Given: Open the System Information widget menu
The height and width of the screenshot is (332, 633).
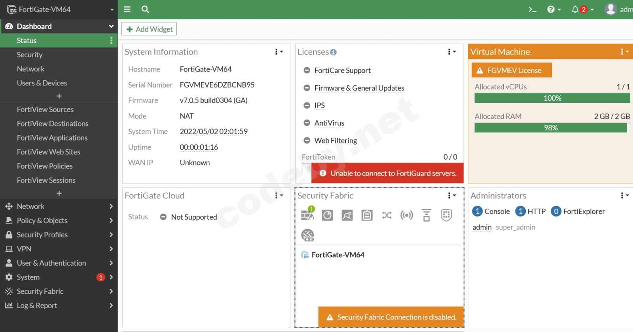Looking at the screenshot, I should 279,52.
